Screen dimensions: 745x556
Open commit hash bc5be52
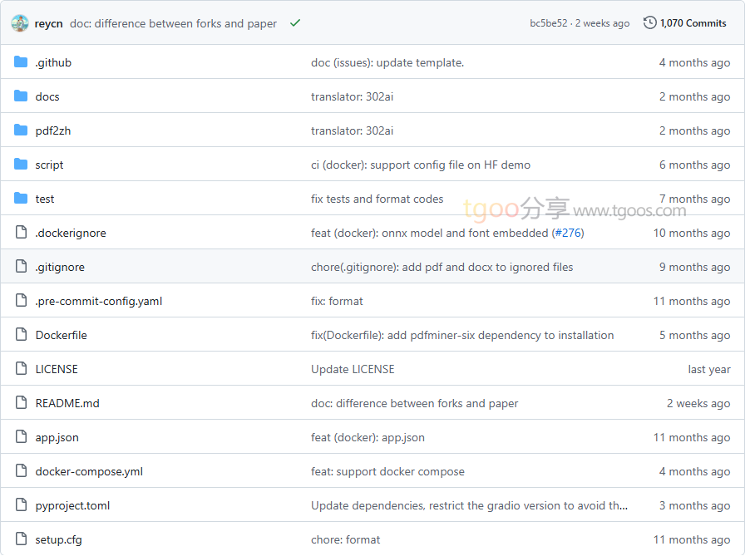point(548,23)
